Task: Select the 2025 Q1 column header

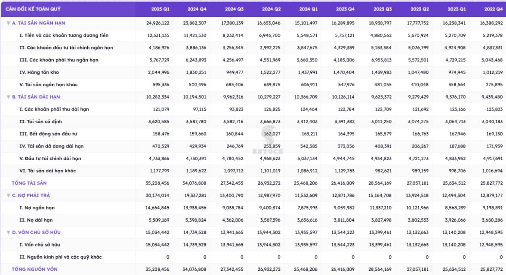Action: pyautogui.click(x=160, y=8)
